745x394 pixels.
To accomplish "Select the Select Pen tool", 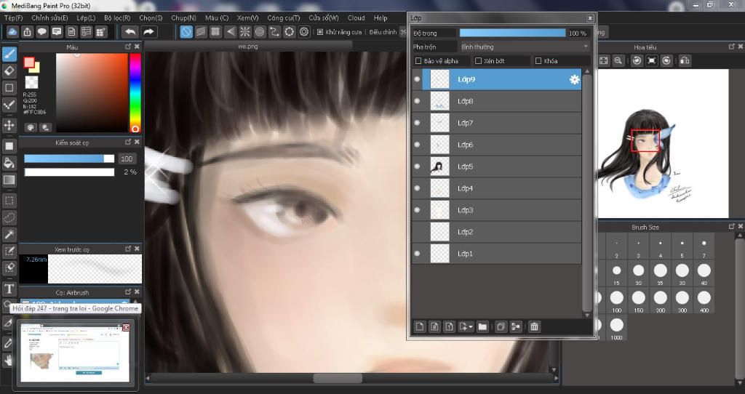I will pyautogui.click(x=9, y=251).
